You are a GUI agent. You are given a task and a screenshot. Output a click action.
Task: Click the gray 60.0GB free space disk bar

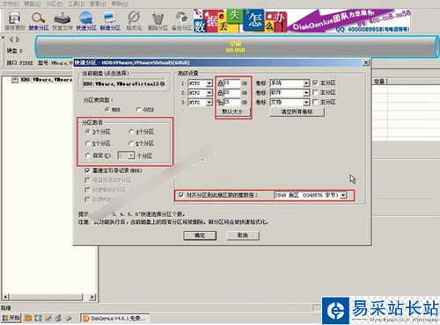(x=236, y=47)
